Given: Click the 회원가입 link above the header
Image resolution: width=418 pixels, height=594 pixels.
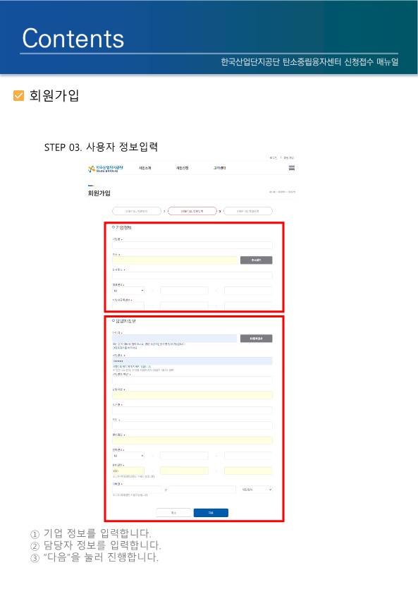Looking at the screenshot, I should (x=288, y=157).
